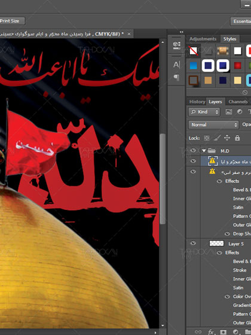Screen dimensions: 251x335
Task: Select the M.D group name
Action: 225,151
